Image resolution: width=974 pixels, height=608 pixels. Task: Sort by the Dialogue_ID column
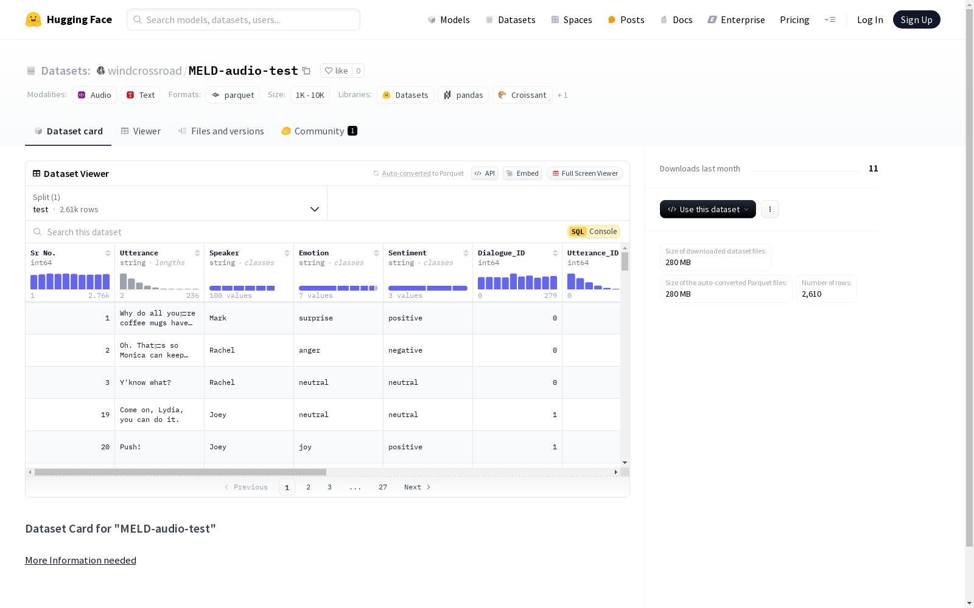(x=555, y=253)
